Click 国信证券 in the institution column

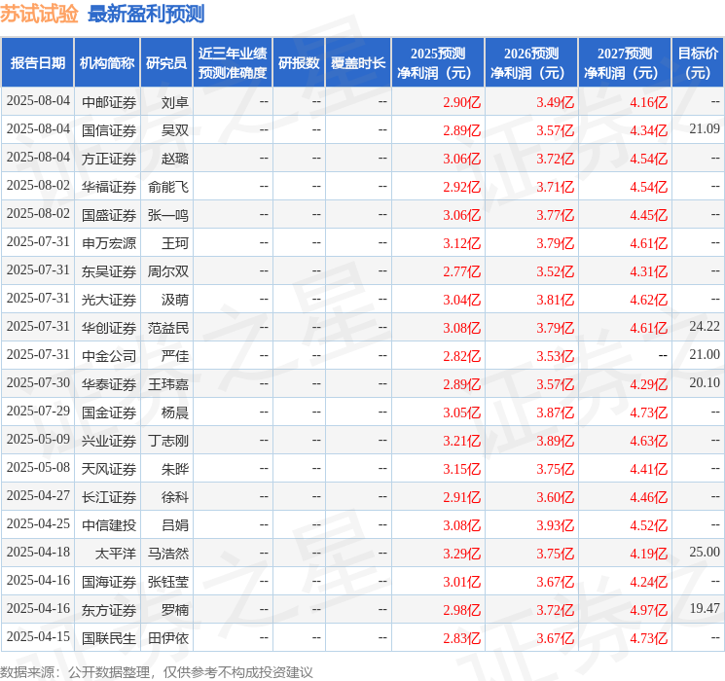click(x=109, y=130)
